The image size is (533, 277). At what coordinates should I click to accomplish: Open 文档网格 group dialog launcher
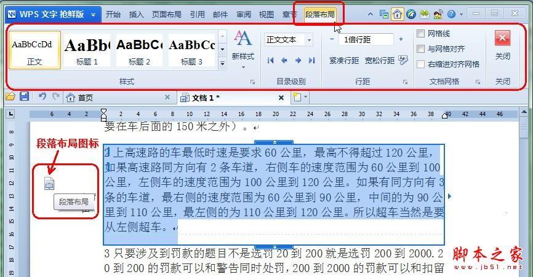coord(478,82)
